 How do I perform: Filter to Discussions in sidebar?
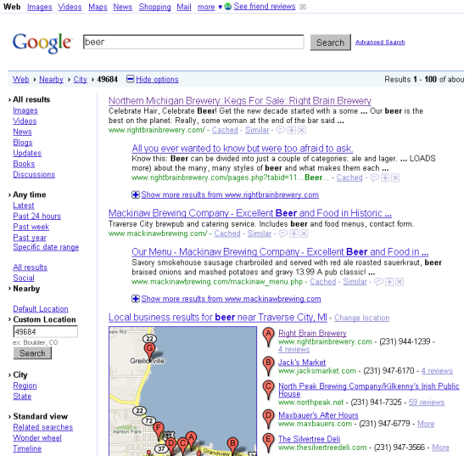[34, 175]
